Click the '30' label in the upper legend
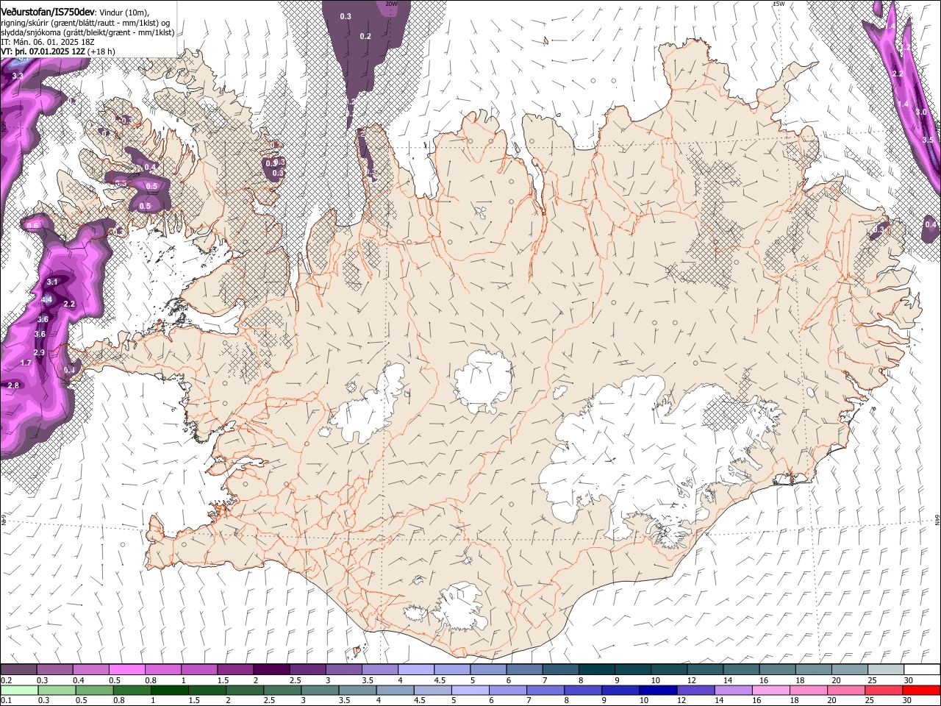941x706 pixels. pyautogui.click(x=908, y=680)
